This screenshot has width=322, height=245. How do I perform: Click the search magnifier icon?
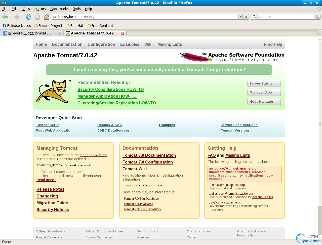tap(317, 17)
